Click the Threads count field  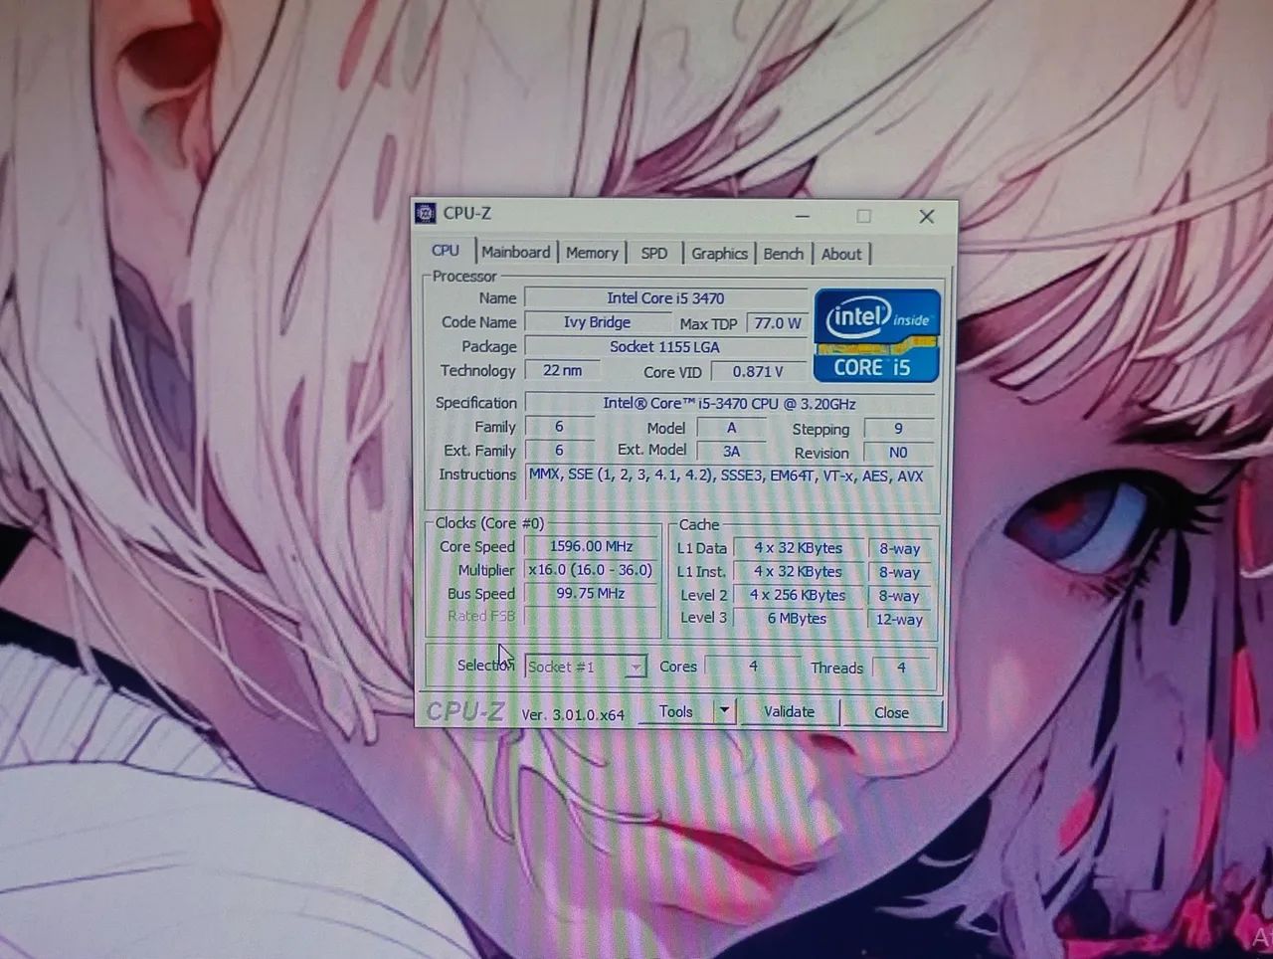point(901,668)
